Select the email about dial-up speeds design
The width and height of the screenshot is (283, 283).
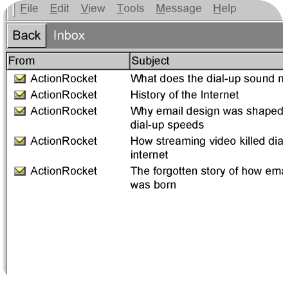(206, 118)
